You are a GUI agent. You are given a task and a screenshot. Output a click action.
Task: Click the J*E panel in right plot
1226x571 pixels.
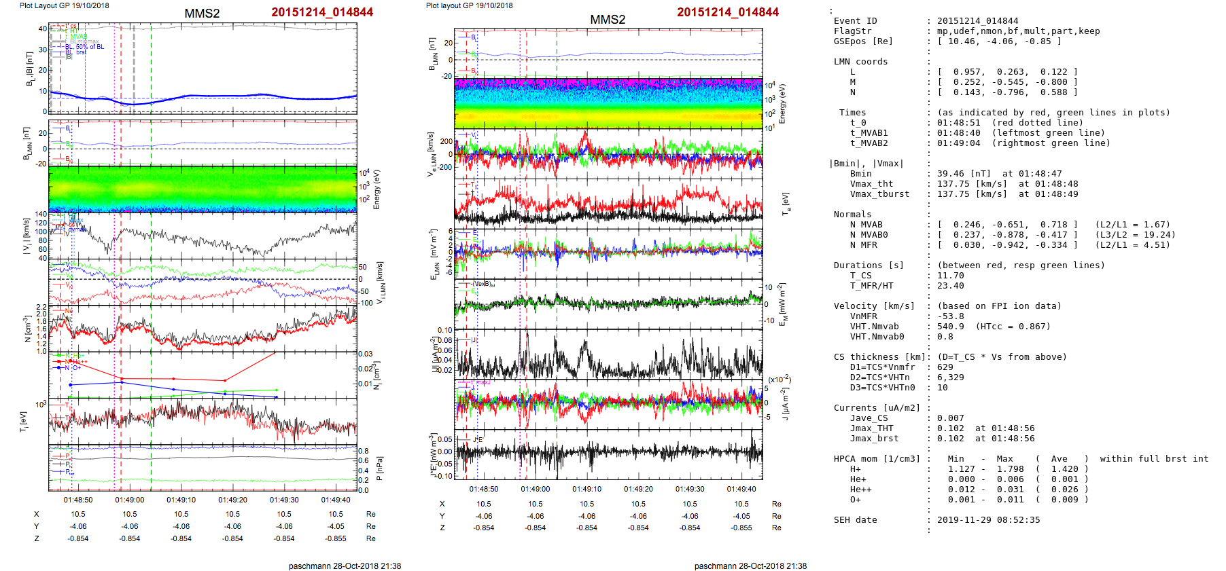tap(608, 454)
